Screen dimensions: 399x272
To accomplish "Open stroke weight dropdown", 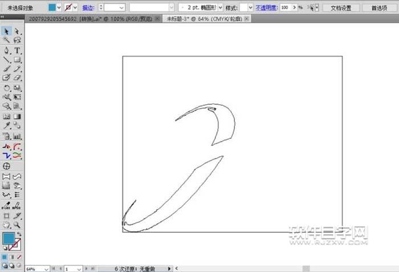I will 121,7.
